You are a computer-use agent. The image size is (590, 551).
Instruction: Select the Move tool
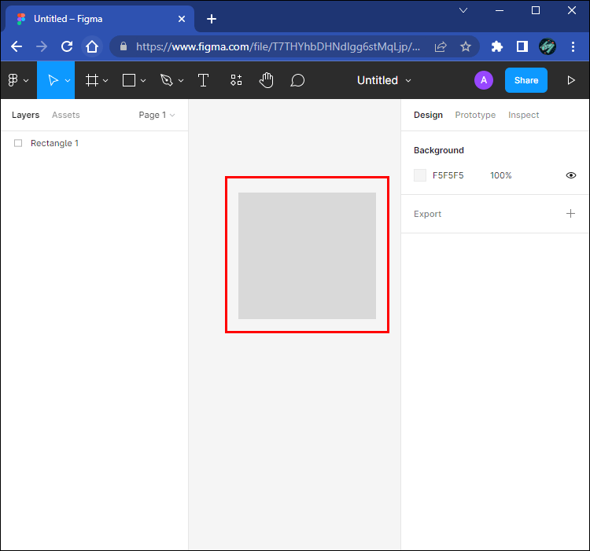click(x=53, y=80)
